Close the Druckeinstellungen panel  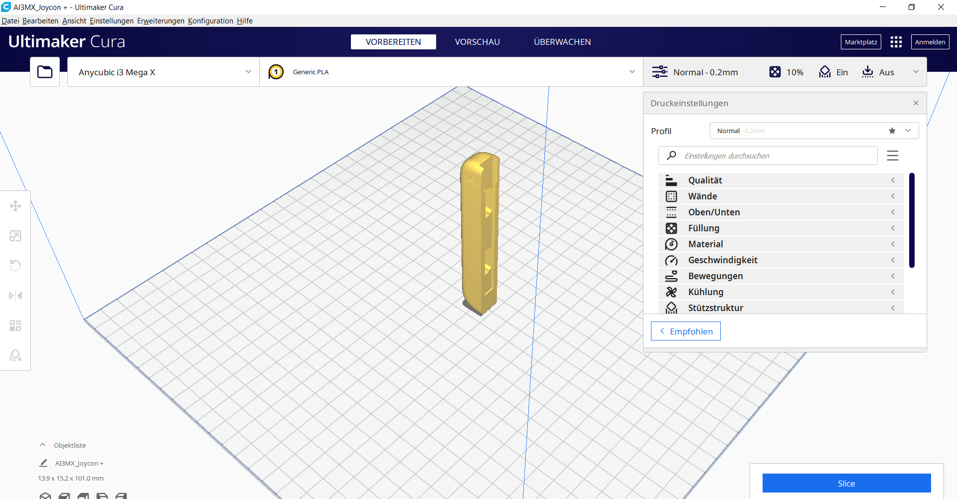(x=916, y=103)
